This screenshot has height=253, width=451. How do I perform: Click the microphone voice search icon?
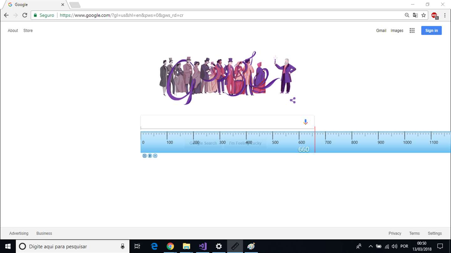(305, 122)
